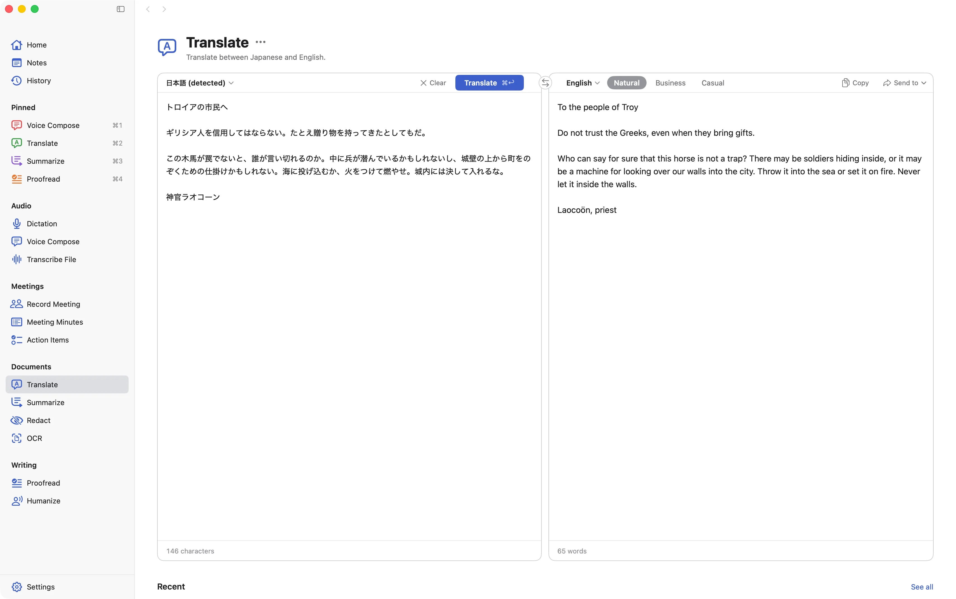Start Dictation from the Audio section
956x599 pixels.
coord(67,224)
